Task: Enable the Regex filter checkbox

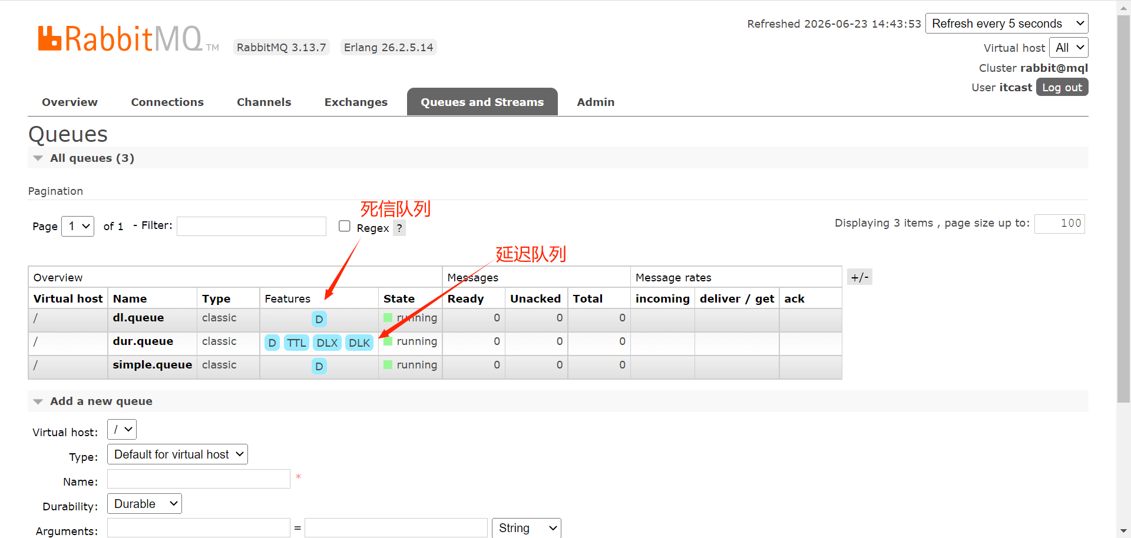Action: click(345, 226)
